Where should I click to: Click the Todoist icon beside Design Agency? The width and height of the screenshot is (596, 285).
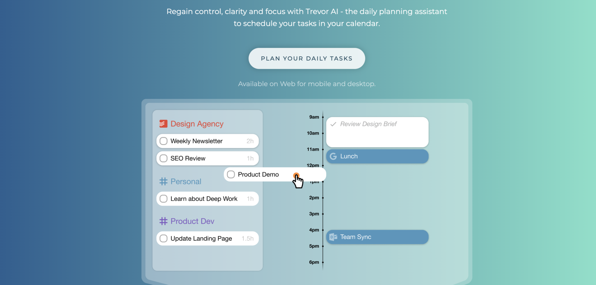[163, 123]
